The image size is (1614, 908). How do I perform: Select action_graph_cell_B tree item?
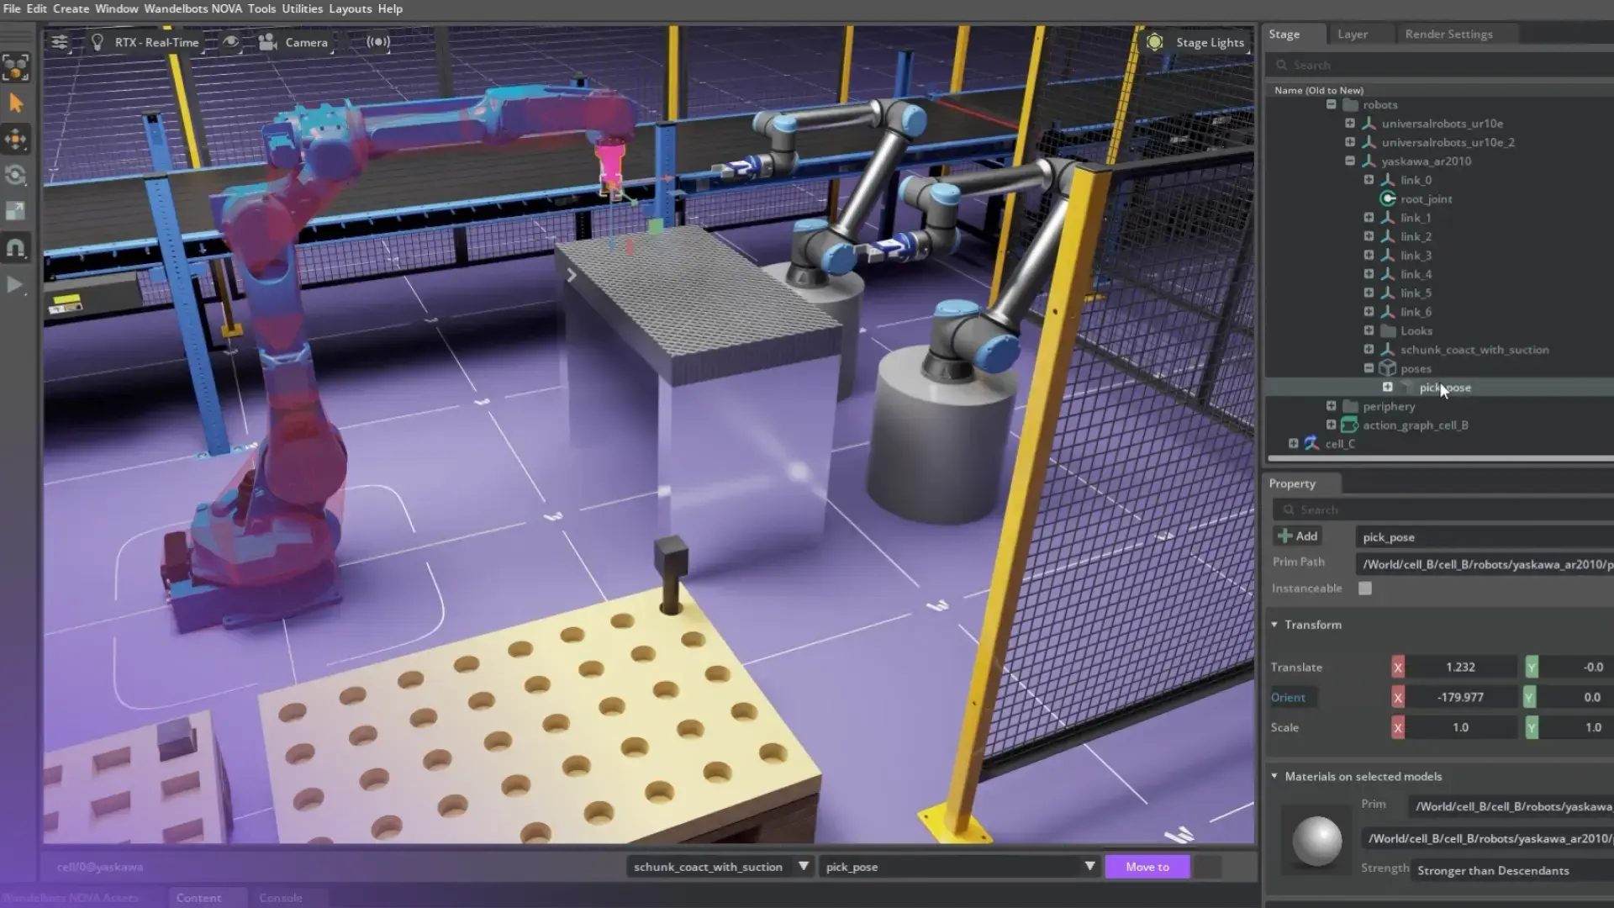click(1415, 425)
